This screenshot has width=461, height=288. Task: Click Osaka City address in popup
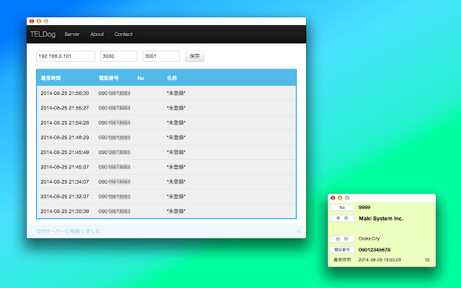click(x=369, y=238)
